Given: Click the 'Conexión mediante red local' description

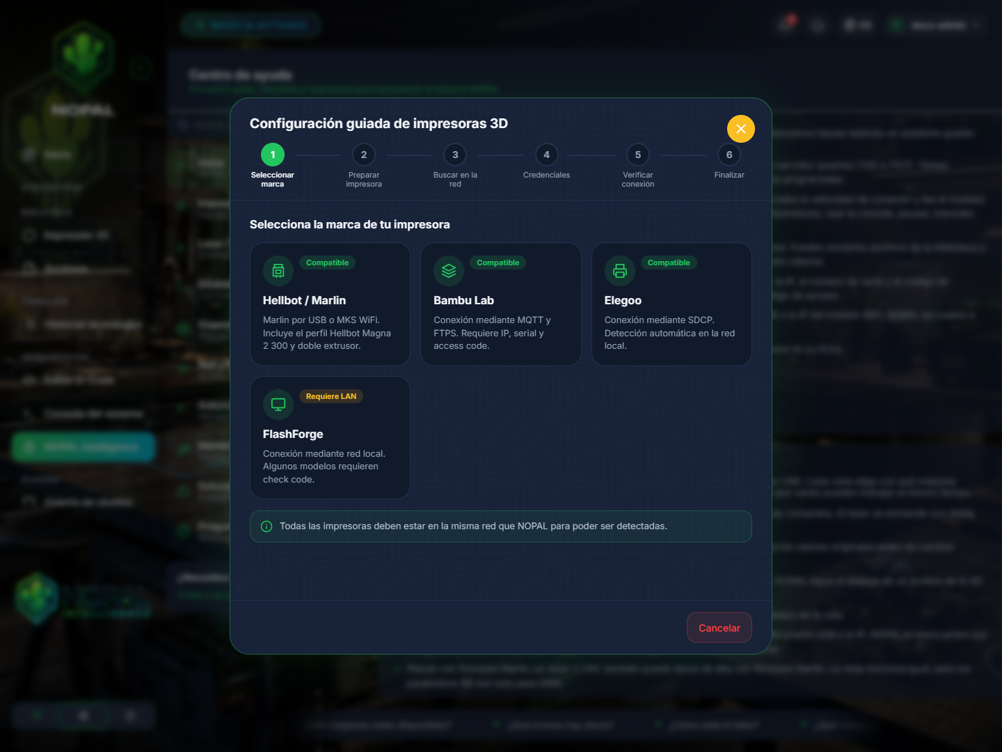Looking at the screenshot, I should (x=324, y=467).
